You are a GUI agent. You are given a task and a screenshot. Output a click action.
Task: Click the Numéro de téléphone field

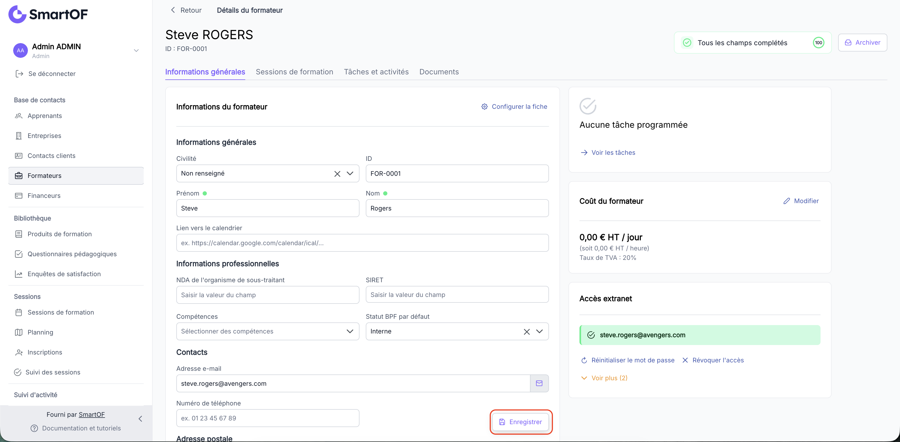pos(268,418)
